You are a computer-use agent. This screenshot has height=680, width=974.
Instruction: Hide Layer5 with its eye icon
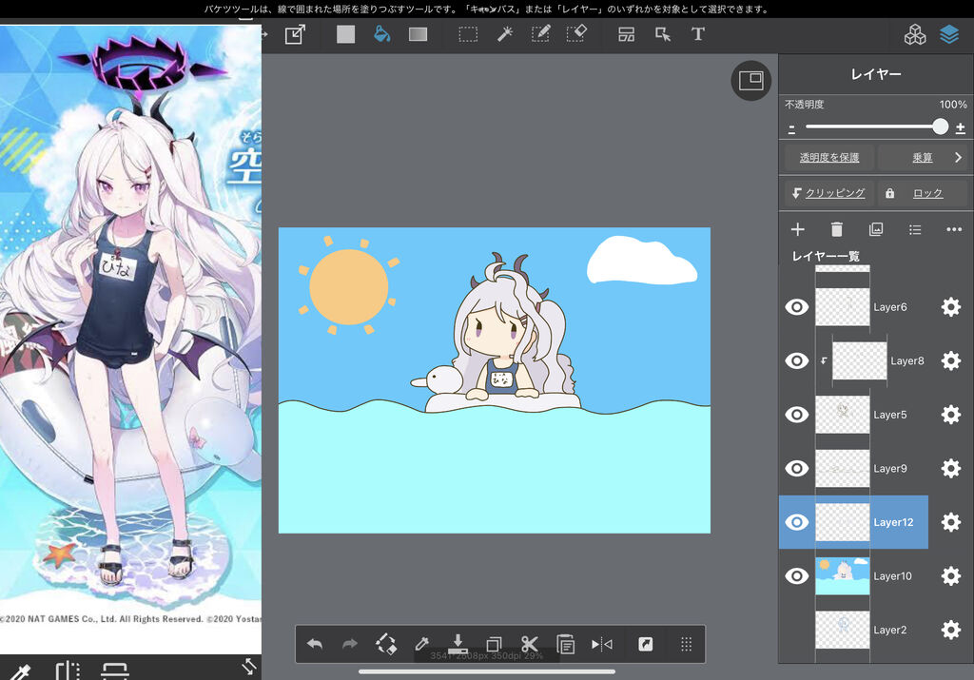click(797, 415)
